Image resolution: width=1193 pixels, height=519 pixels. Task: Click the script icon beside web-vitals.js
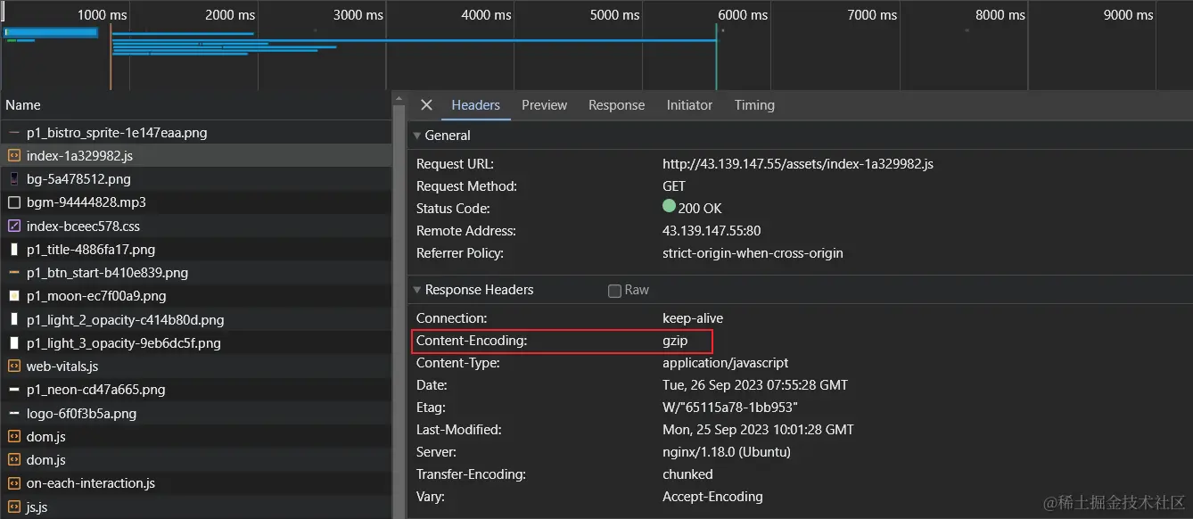pyautogui.click(x=13, y=367)
